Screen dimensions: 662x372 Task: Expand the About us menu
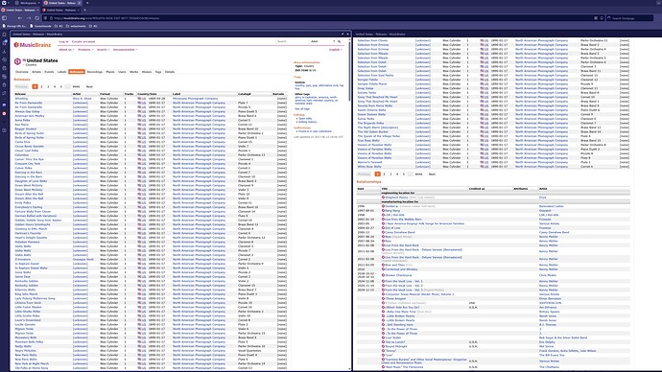point(66,49)
